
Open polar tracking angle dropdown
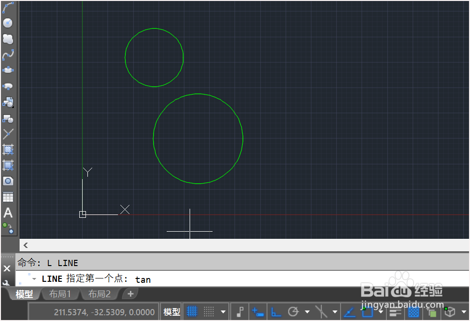[x=307, y=312]
